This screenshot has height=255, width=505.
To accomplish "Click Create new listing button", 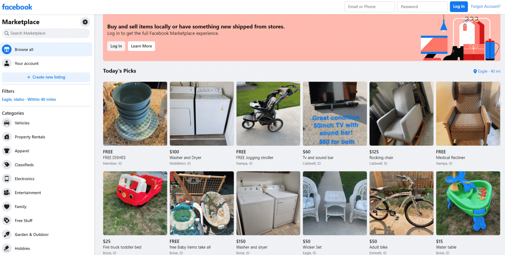I will point(46,77).
